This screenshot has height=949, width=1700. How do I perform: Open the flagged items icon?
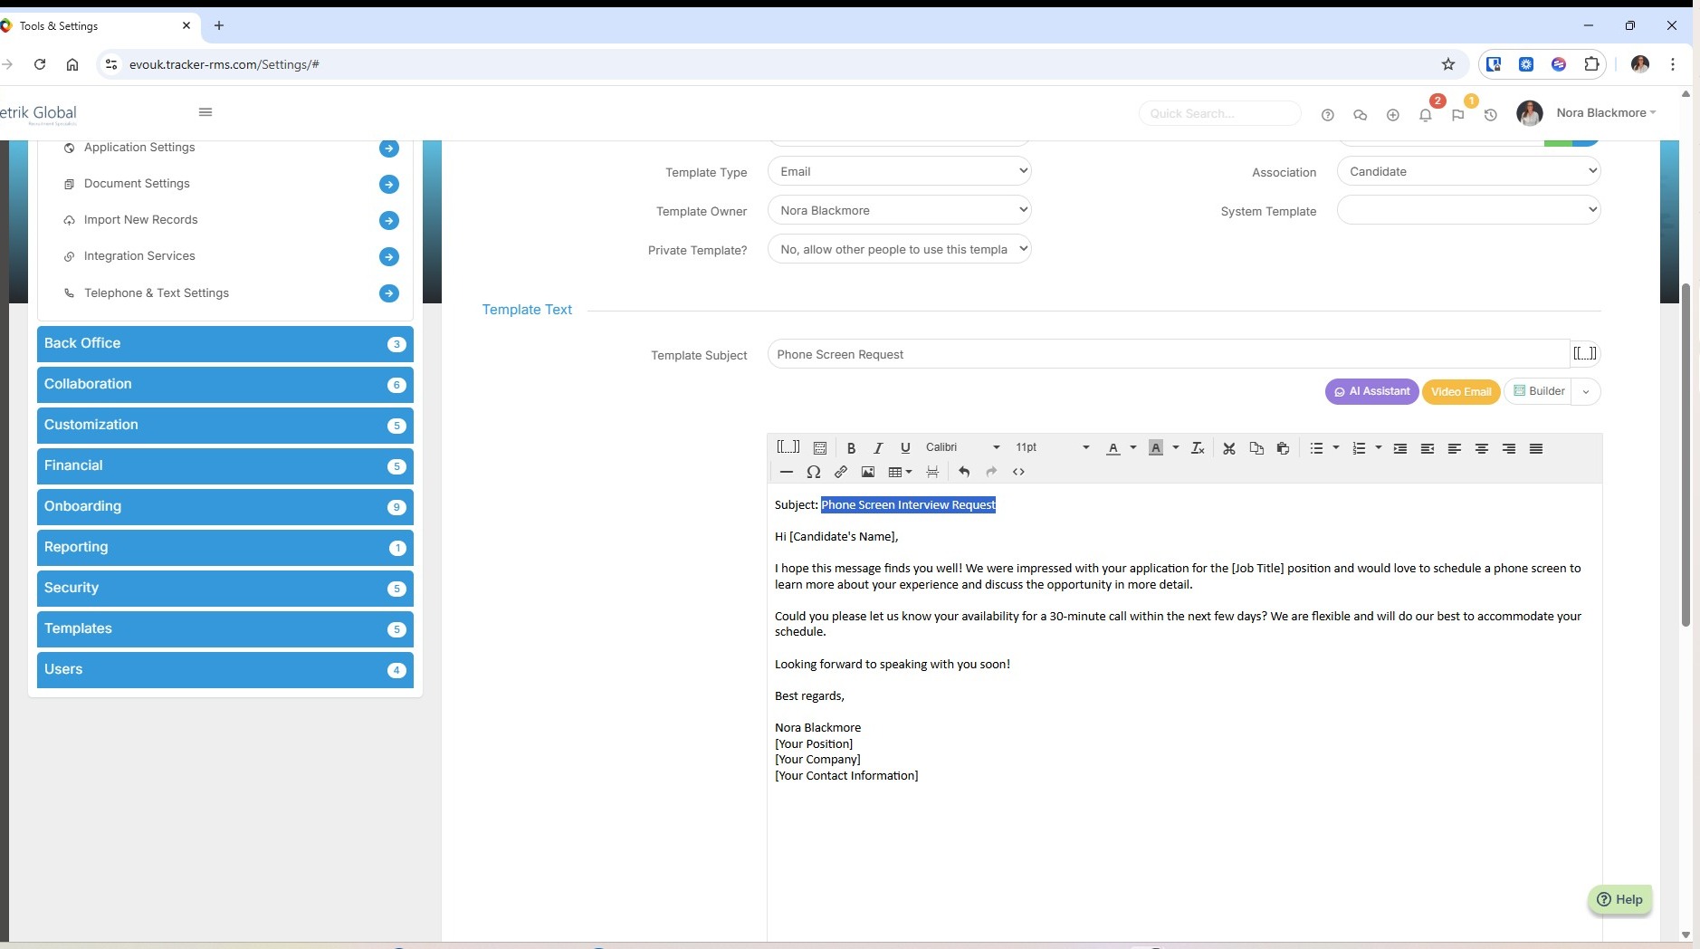pos(1458,115)
